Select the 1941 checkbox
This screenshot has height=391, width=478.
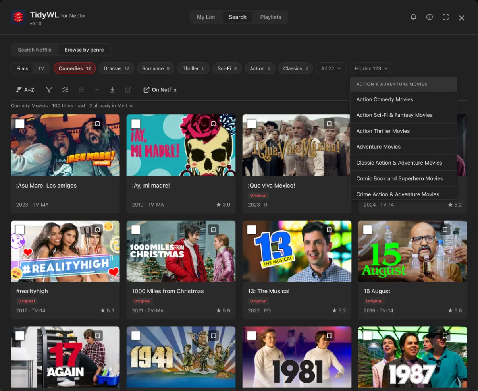click(x=136, y=335)
